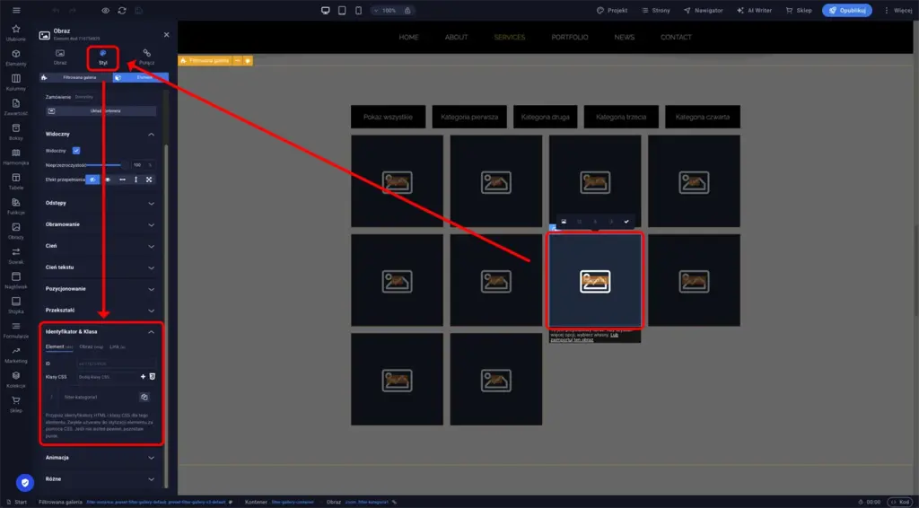Open AI Writer

pos(754,11)
